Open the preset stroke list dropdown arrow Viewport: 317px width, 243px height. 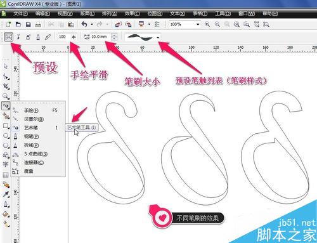coord(158,37)
